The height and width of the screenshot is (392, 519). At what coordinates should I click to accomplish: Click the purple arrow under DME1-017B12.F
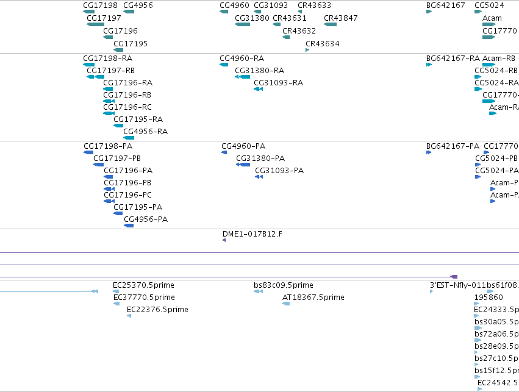pyautogui.click(x=224, y=240)
